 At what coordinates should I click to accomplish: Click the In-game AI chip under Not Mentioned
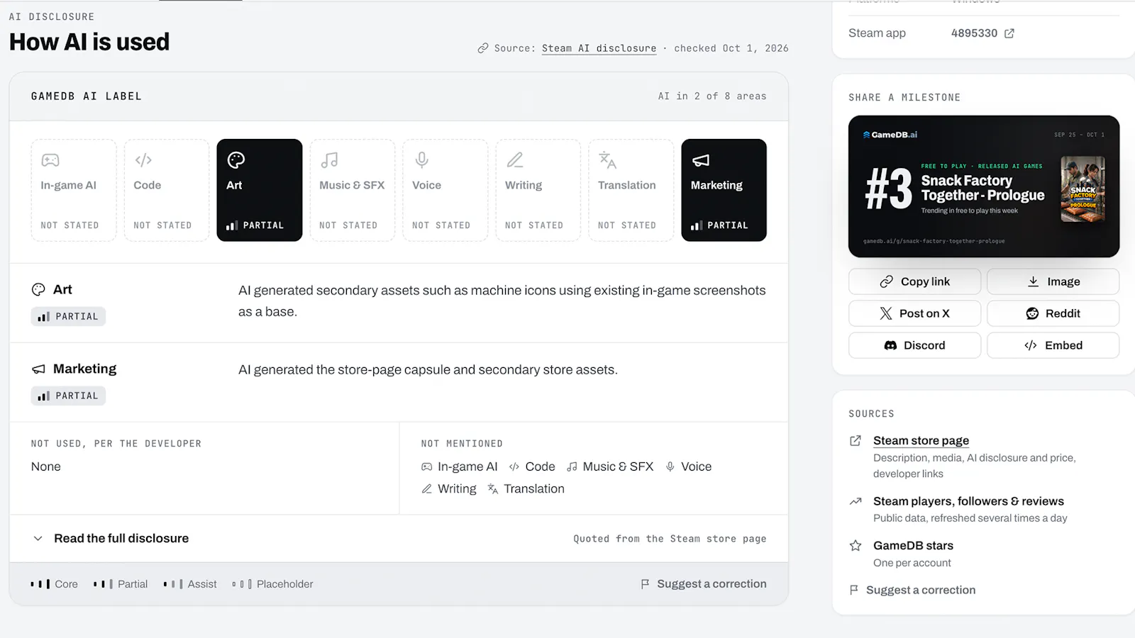(x=460, y=466)
